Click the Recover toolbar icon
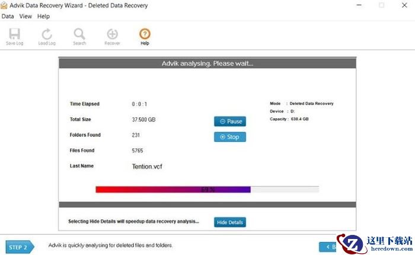 click(112, 37)
